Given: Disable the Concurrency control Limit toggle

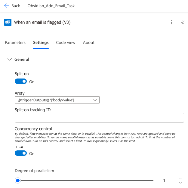Looking at the screenshot, I should click(21, 153).
